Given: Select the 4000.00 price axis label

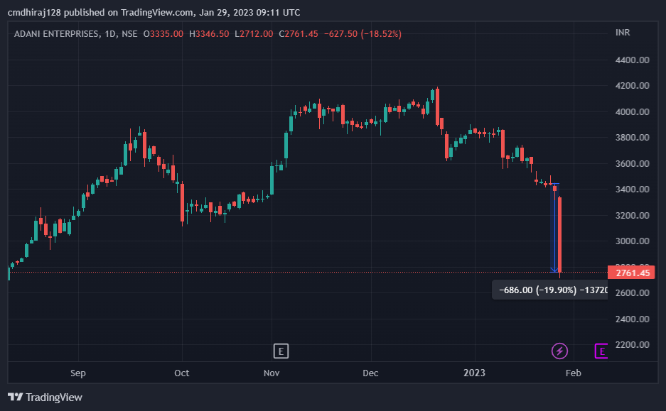Looking at the screenshot, I should pos(632,112).
